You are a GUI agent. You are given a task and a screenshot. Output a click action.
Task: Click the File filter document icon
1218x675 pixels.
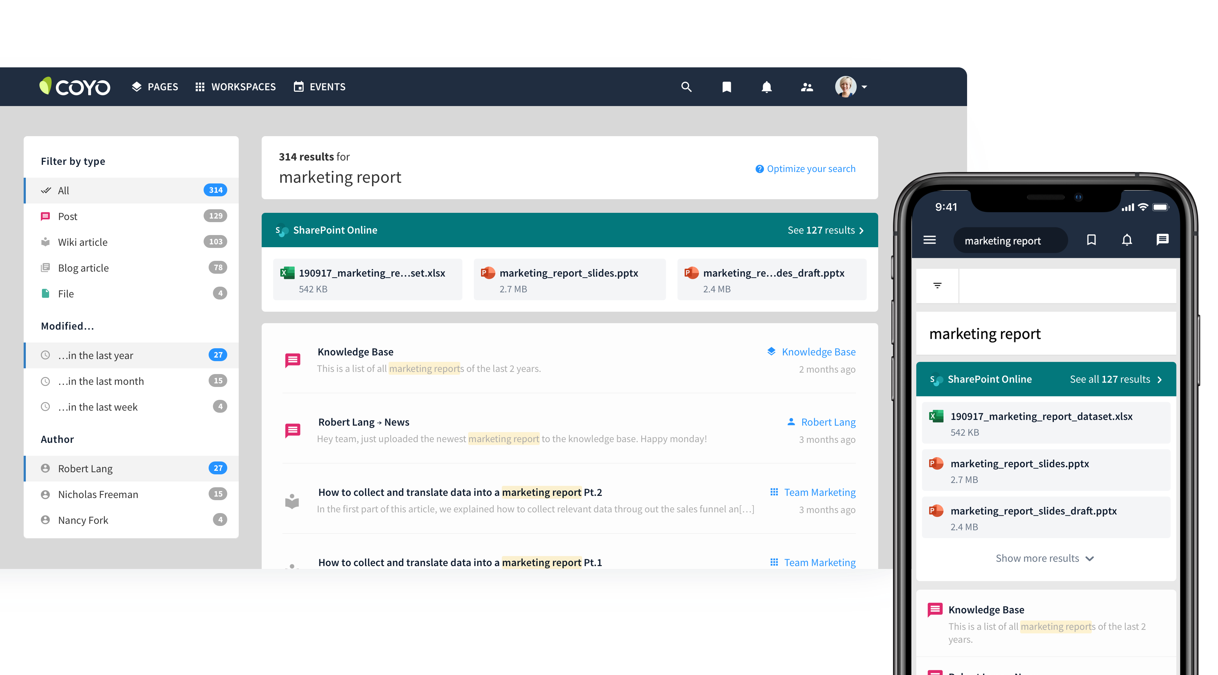46,293
